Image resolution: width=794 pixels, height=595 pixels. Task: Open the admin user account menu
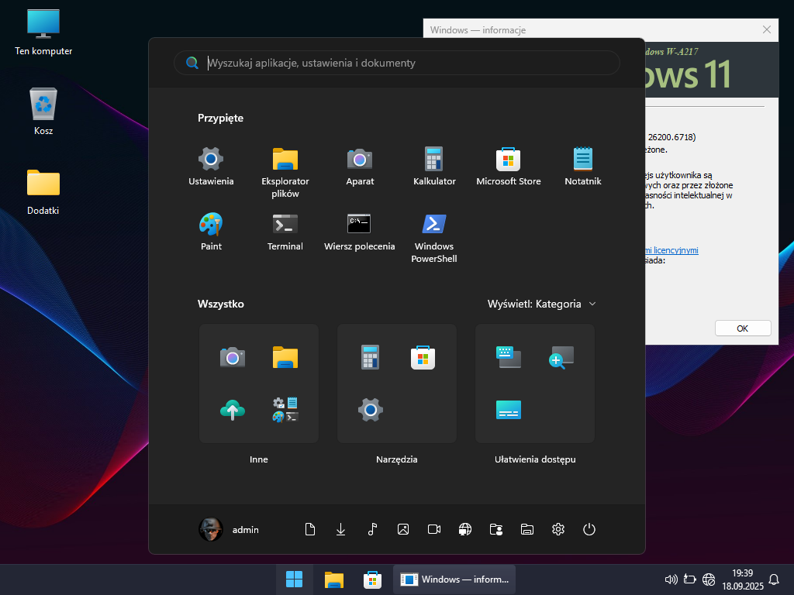pos(230,529)
